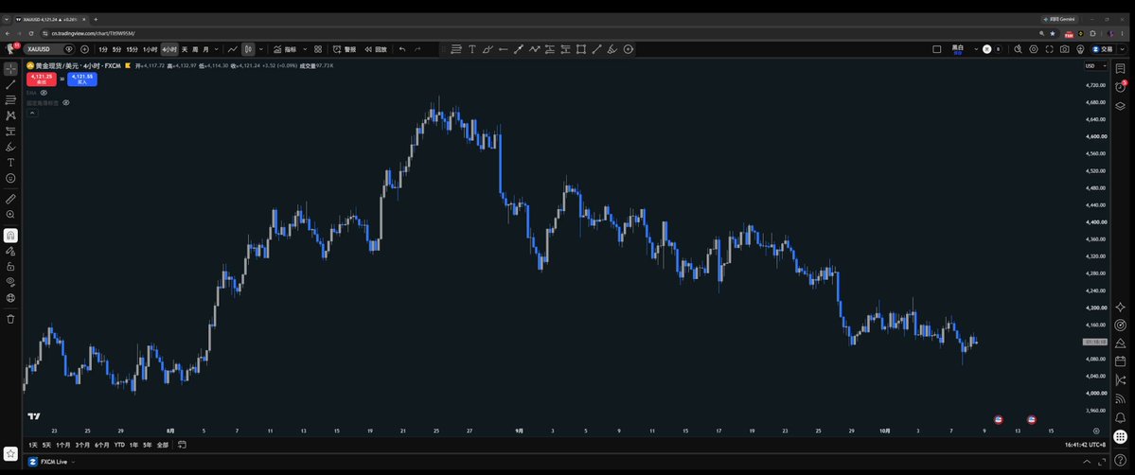The width and height of the screenshot is (1135, 475).
Task: Select the 5分 timeframe
Action: pyautogui.click(x=116, y=49)
